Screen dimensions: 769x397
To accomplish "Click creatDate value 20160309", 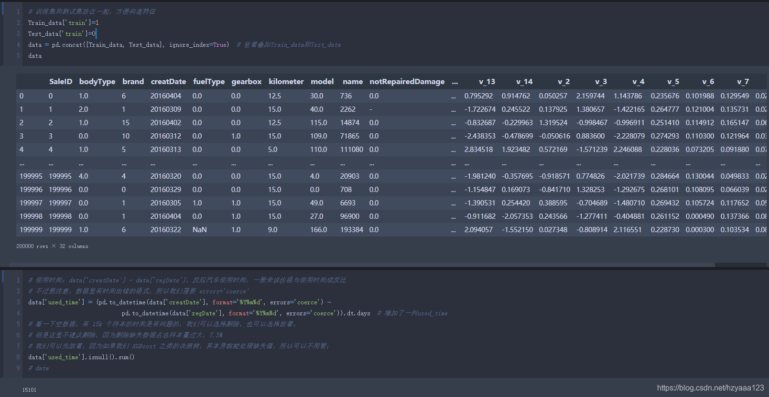I will coord(166,109).
